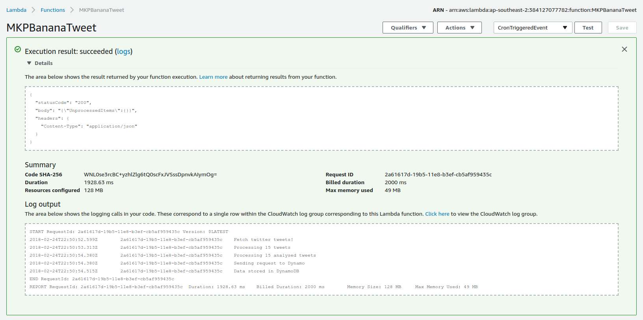643x320 pixels.
Task: Click Resources configured value 128 MB
Action: (93, 190)
